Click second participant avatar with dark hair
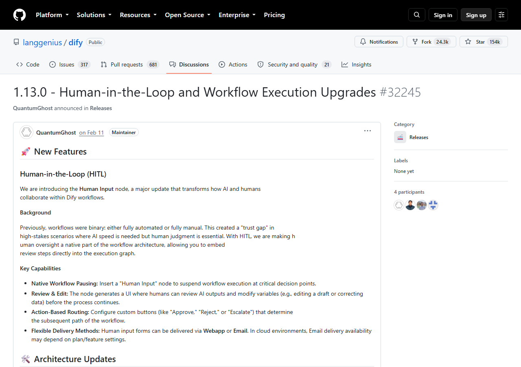The height and width of the screenshot is (367, 521). pyautogui.click(x=410, y=205)
